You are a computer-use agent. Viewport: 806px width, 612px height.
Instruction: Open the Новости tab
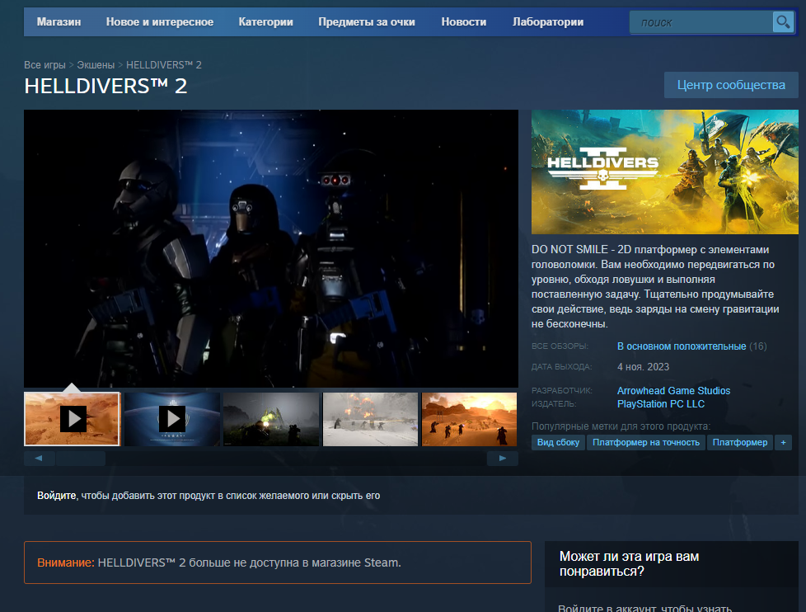coord(464,22)
